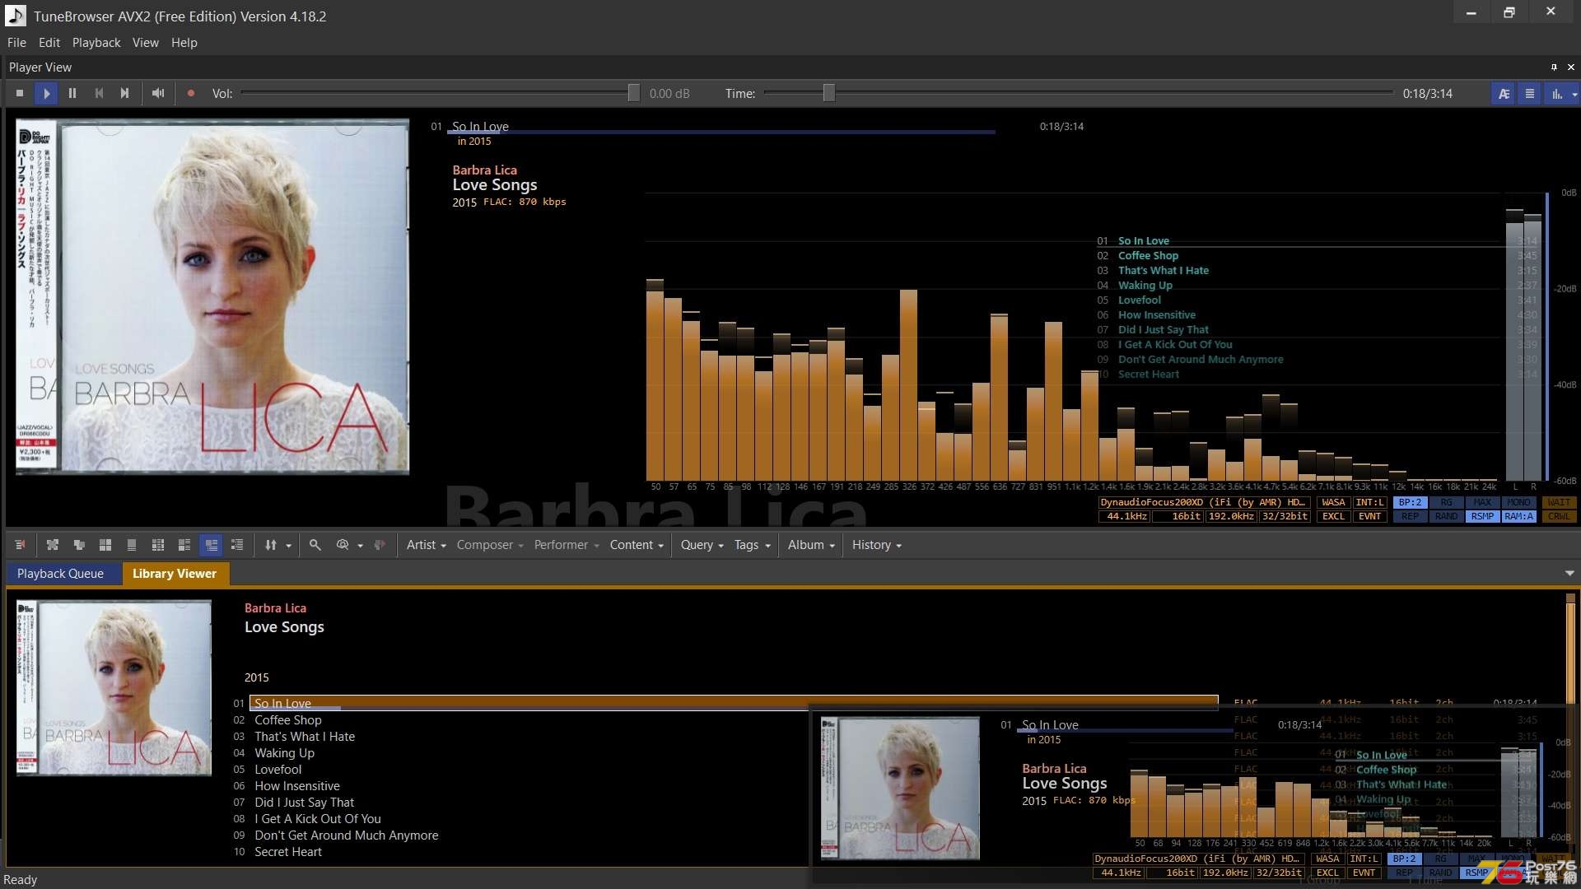The image size is (1581, 889).
Task: Open the Playback menu
Action: pos(96,43)
